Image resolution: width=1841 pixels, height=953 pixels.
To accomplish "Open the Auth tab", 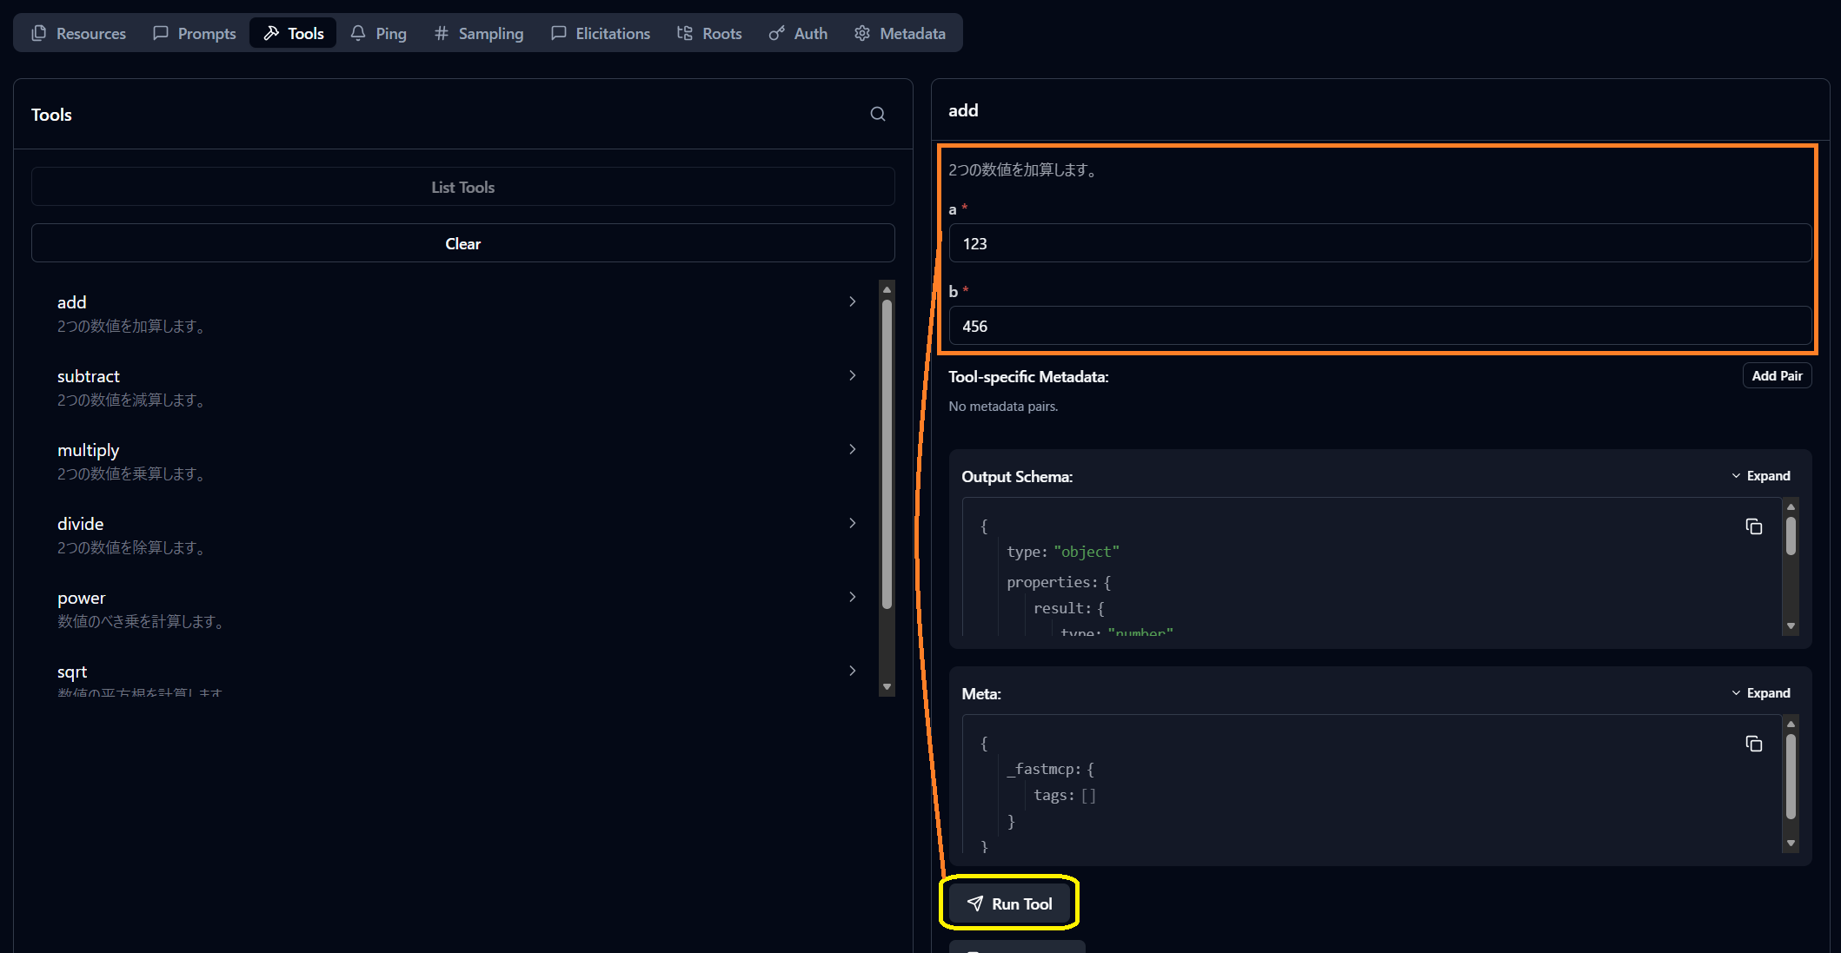I will click(798, 33).
